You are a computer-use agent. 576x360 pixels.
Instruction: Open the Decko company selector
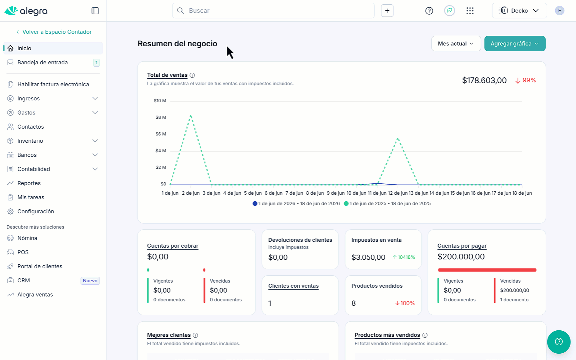click(519, 11)
